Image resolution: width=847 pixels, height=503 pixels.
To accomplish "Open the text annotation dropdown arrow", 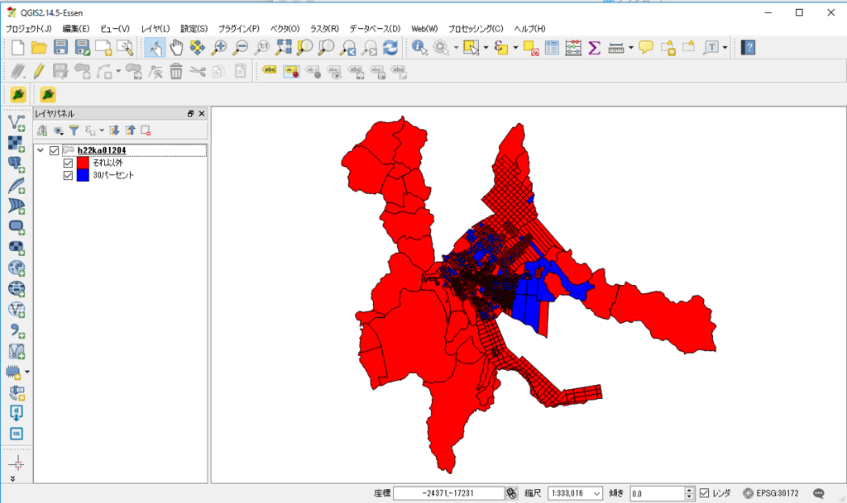I will (725, 47).
